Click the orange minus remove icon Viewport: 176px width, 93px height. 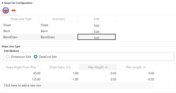[13, 10]
